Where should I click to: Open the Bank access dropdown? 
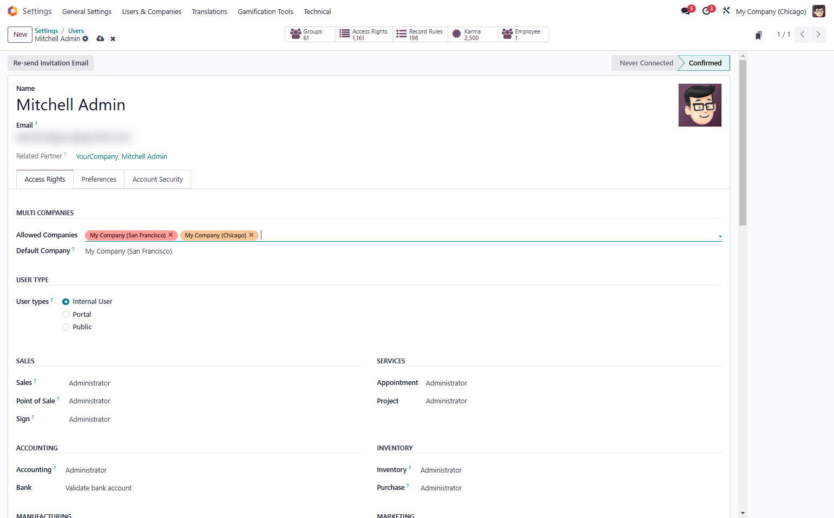pos(213,488)
